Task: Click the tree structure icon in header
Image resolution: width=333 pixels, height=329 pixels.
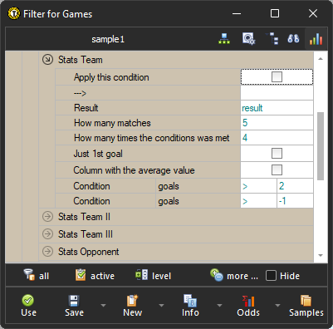Action: click(272, 39)
